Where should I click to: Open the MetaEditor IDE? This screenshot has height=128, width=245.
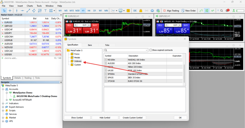(135, 11)
